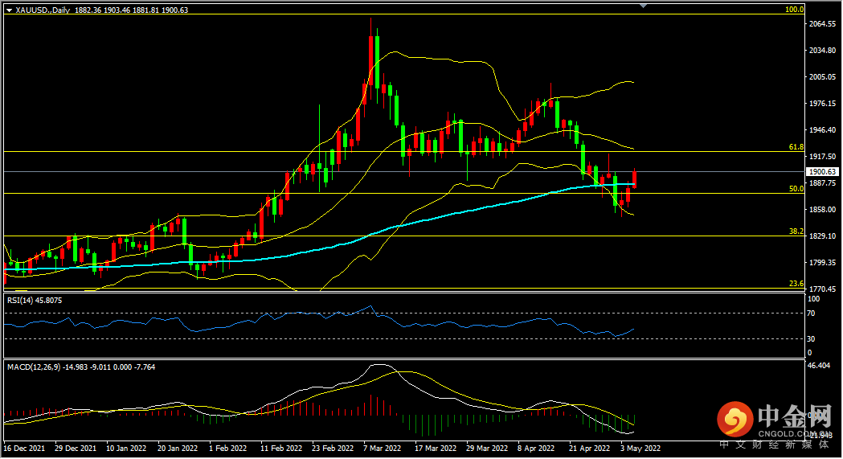Select the Fibonacci 61.8 level label
Screen dimensions: 843x459
pyautogui.click(x=796, y=147)
